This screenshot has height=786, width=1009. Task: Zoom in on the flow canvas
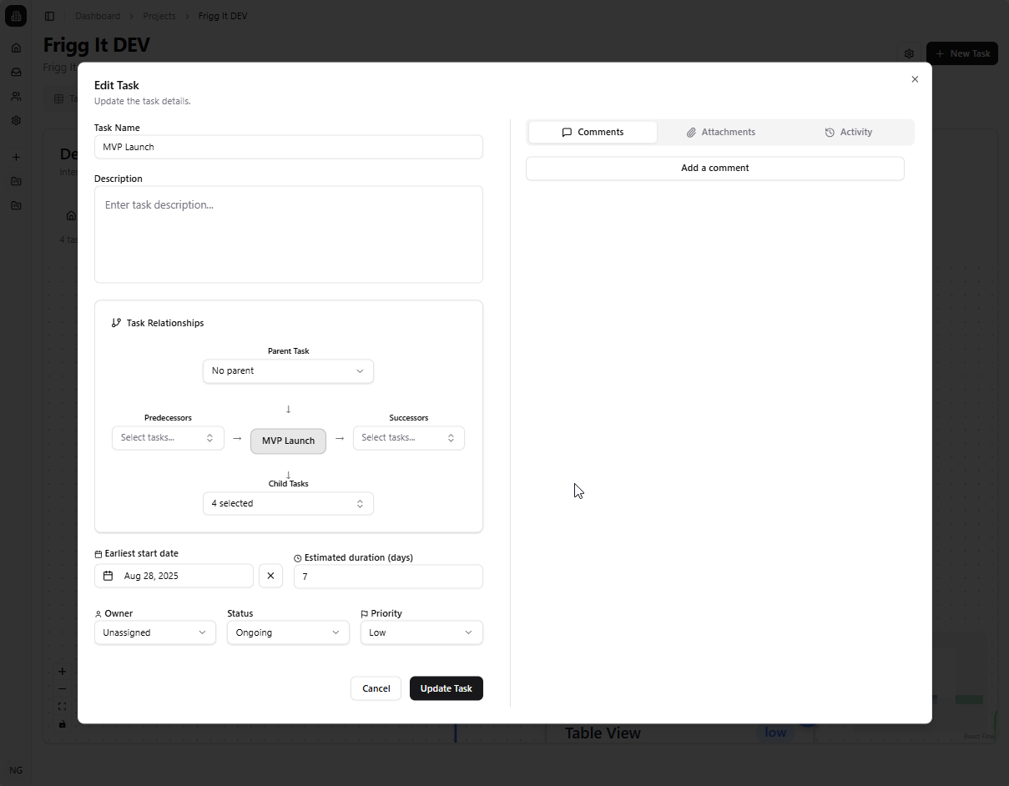coord(62,672)
